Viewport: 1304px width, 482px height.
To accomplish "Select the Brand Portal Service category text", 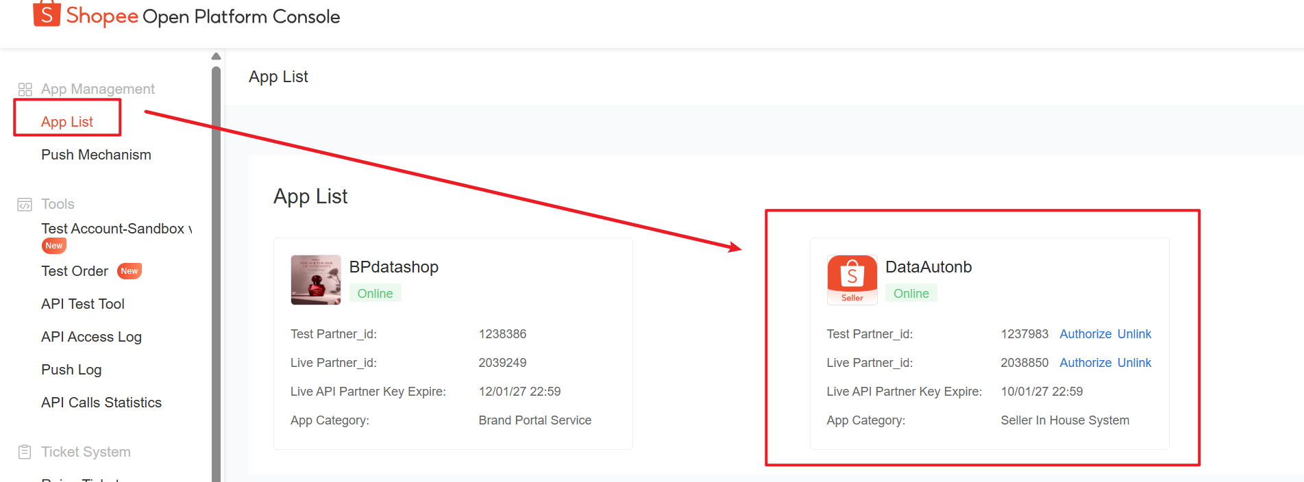I will tap(534, 420).
